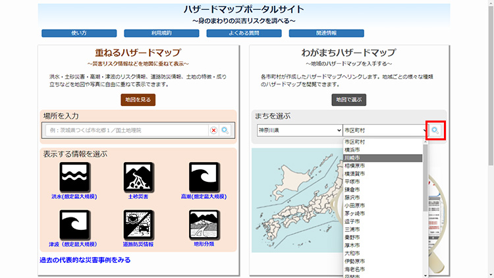Choose 川崎市 from the list
Viewport: 494px width, 278px height.
pos(383,158)
